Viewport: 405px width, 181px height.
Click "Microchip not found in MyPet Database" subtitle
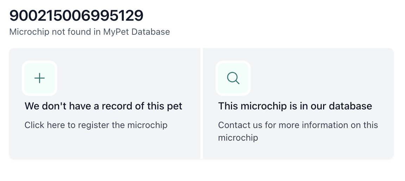pos(89,32)
